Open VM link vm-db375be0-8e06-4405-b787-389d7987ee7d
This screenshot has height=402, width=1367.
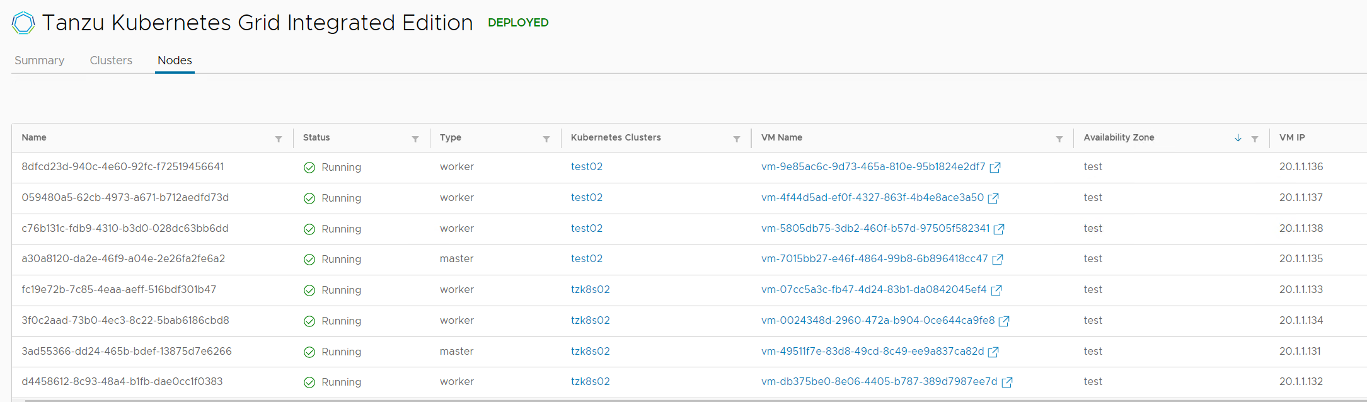click(x=879, y=381)
